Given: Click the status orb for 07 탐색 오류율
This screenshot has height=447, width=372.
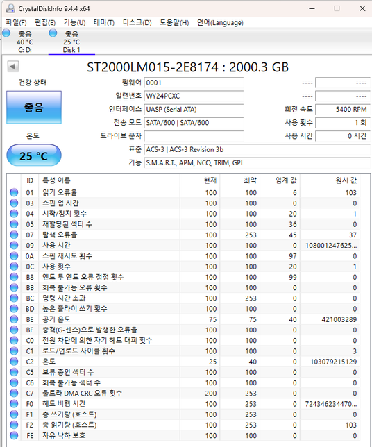Looking at the screenshot, I should pyautogui.click(x=14, y=235).
